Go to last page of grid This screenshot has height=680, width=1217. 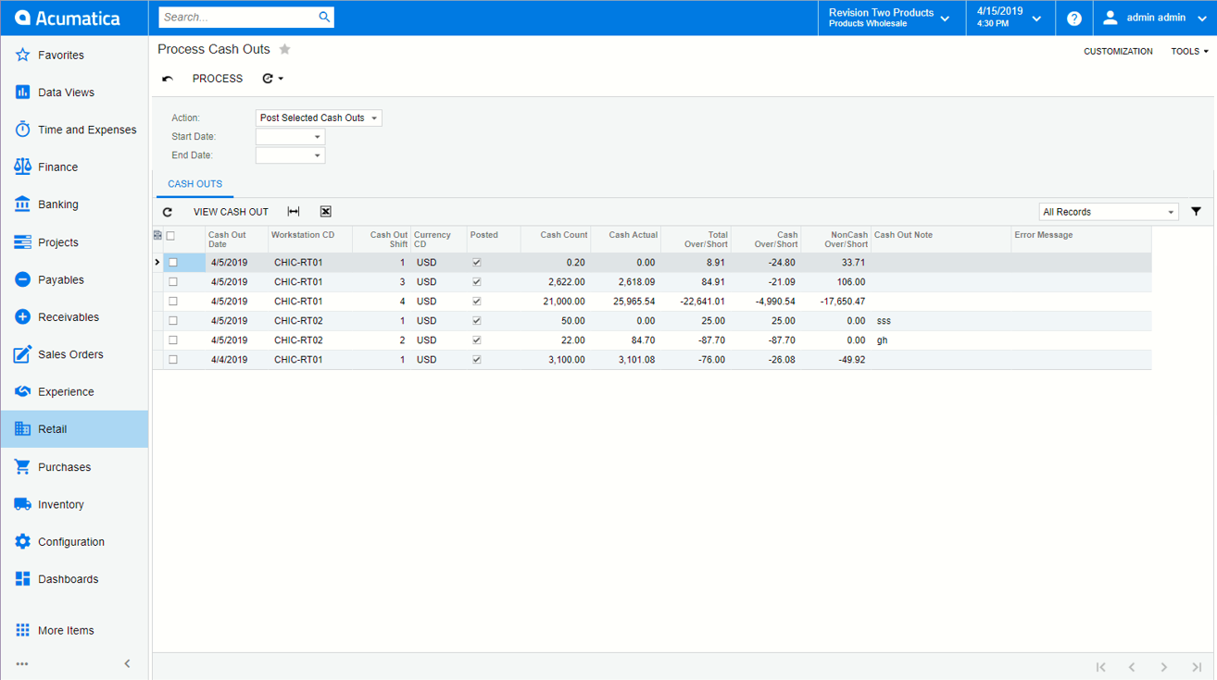pyautogui.click(x=1197, y=666)
